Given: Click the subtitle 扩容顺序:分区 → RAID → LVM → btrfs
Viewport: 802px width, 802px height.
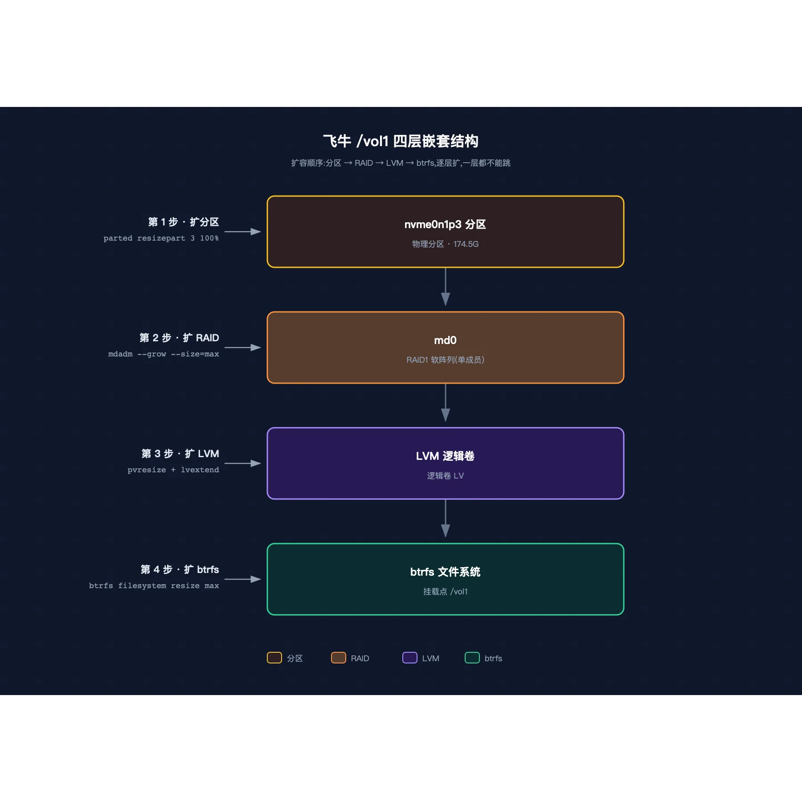Looking at the screenshot, I should click(x=363, y=163).
